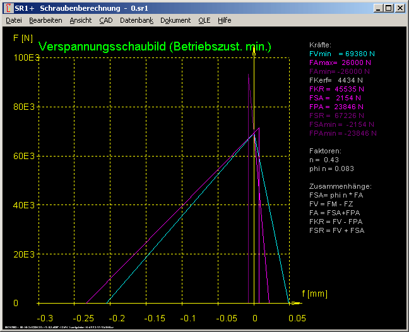Open the Datenbank menu

click(136, 20)
